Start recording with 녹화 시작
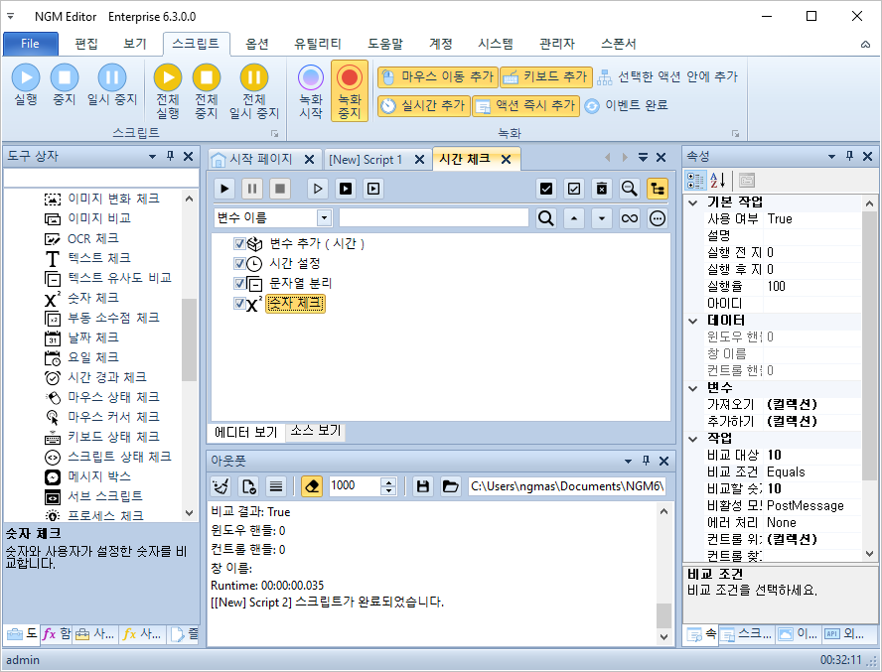This screenshot has height=672, width=882. pos(311,91)
